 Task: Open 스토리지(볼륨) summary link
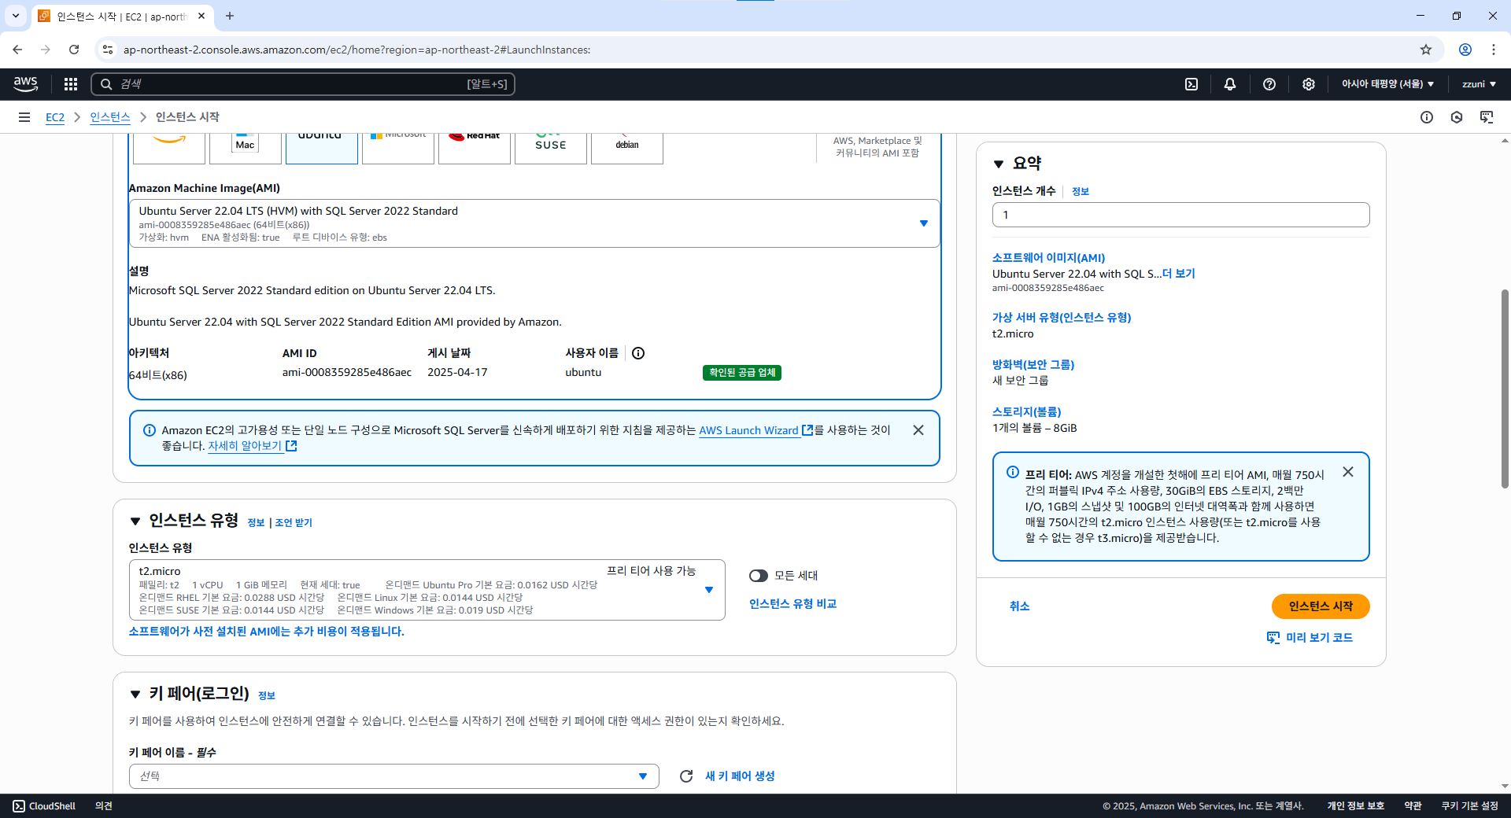tap(1027, 412)
